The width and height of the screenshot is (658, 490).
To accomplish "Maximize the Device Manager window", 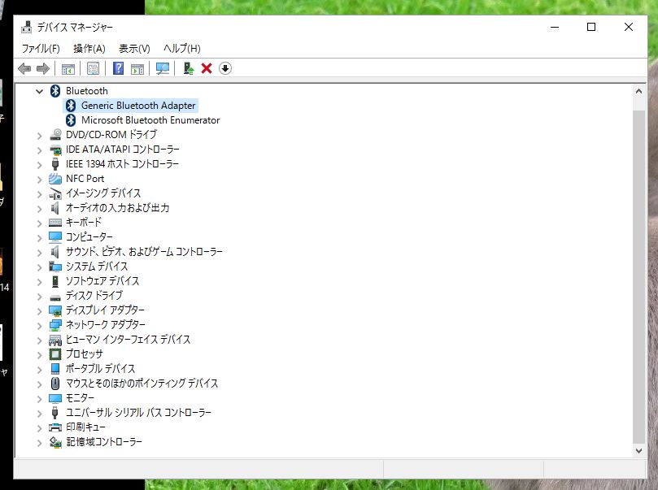I will point(591,28).
